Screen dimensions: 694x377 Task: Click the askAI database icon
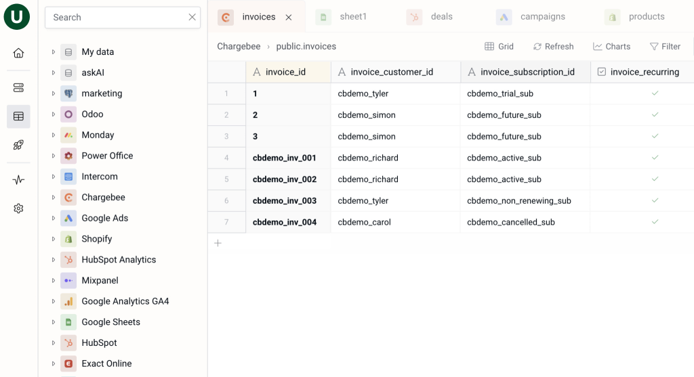[68, 72]
